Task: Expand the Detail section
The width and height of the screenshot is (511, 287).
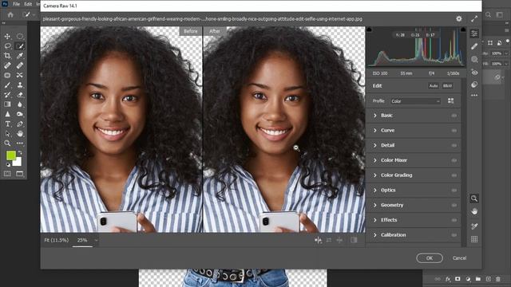Action: [374, 145]
